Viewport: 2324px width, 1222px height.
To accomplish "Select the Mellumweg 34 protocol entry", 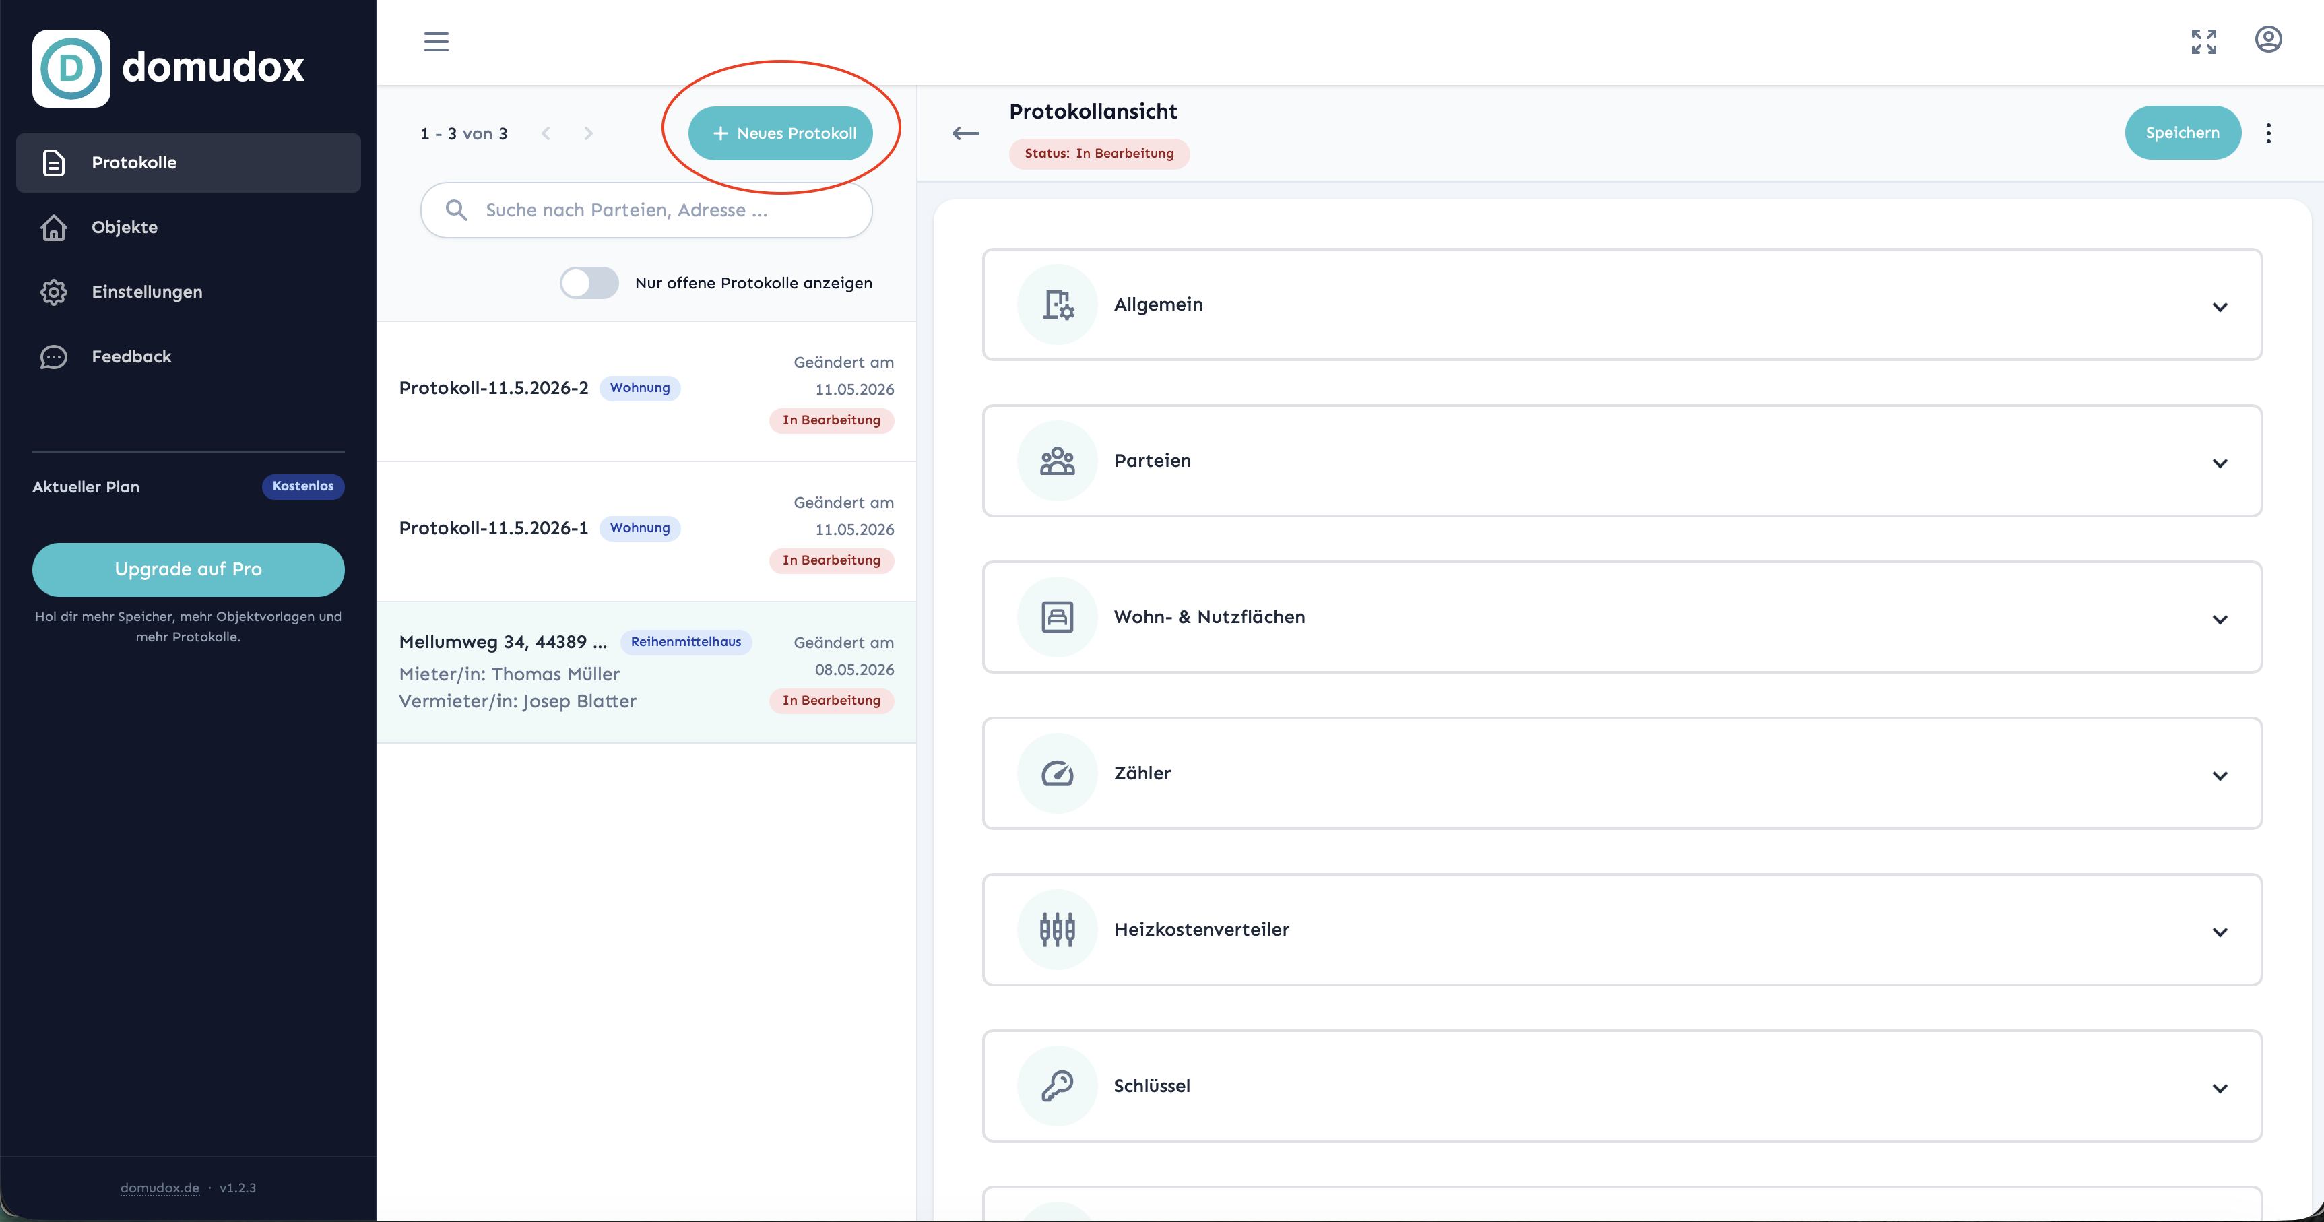I will pos(646,672).
